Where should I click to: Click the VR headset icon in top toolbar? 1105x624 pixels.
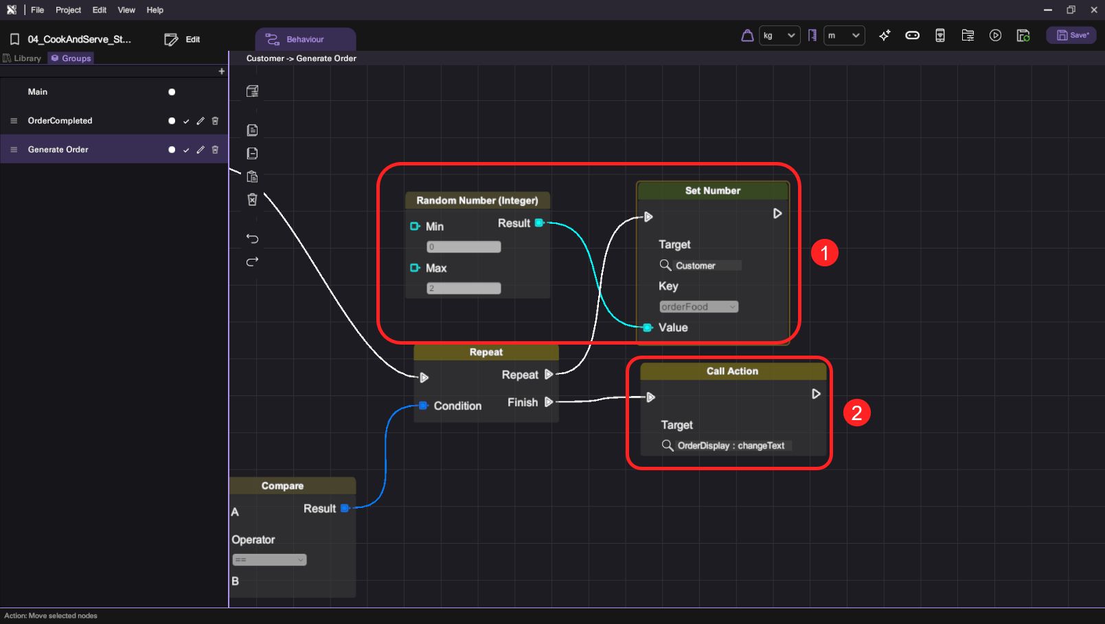[912, 36]
